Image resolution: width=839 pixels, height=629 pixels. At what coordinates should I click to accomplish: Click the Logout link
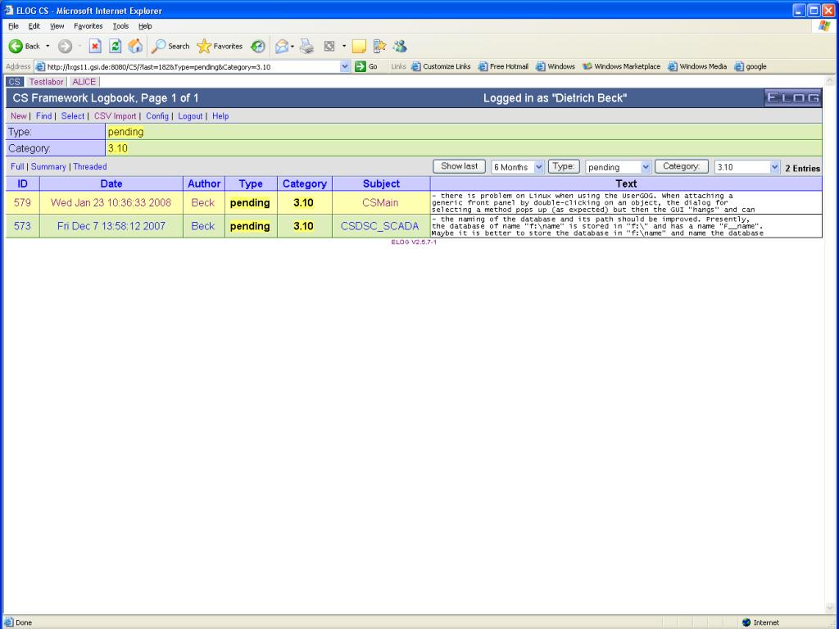(190, 116)
